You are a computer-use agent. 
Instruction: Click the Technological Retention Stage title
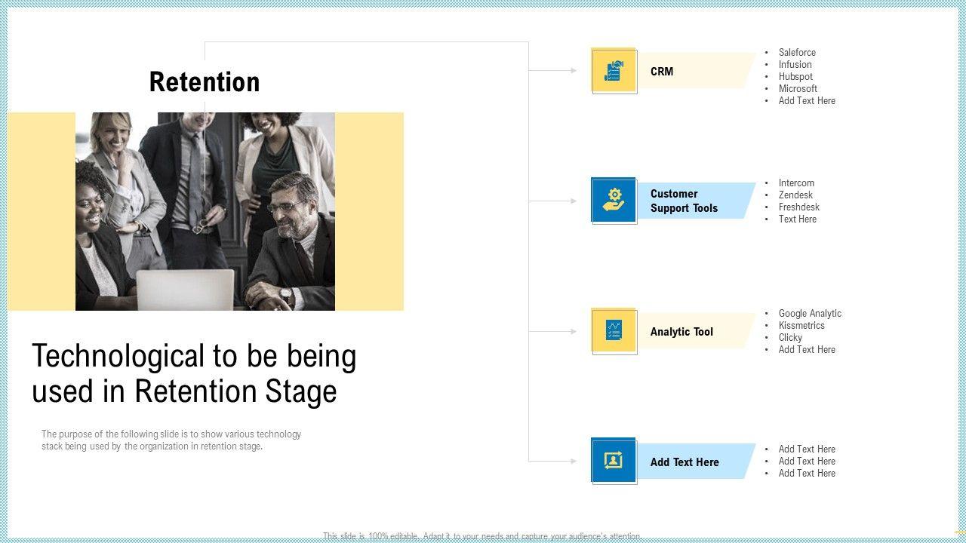(194, 373)
